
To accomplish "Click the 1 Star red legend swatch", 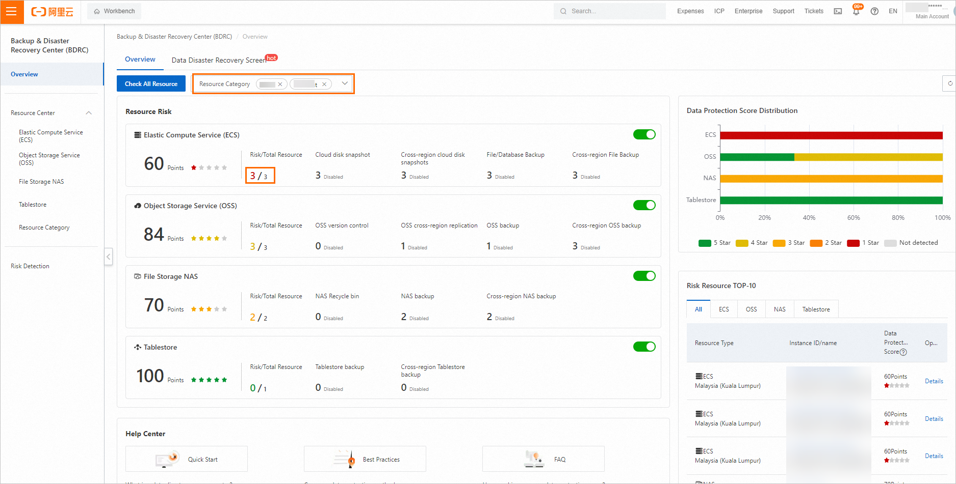I will [854, 243].
